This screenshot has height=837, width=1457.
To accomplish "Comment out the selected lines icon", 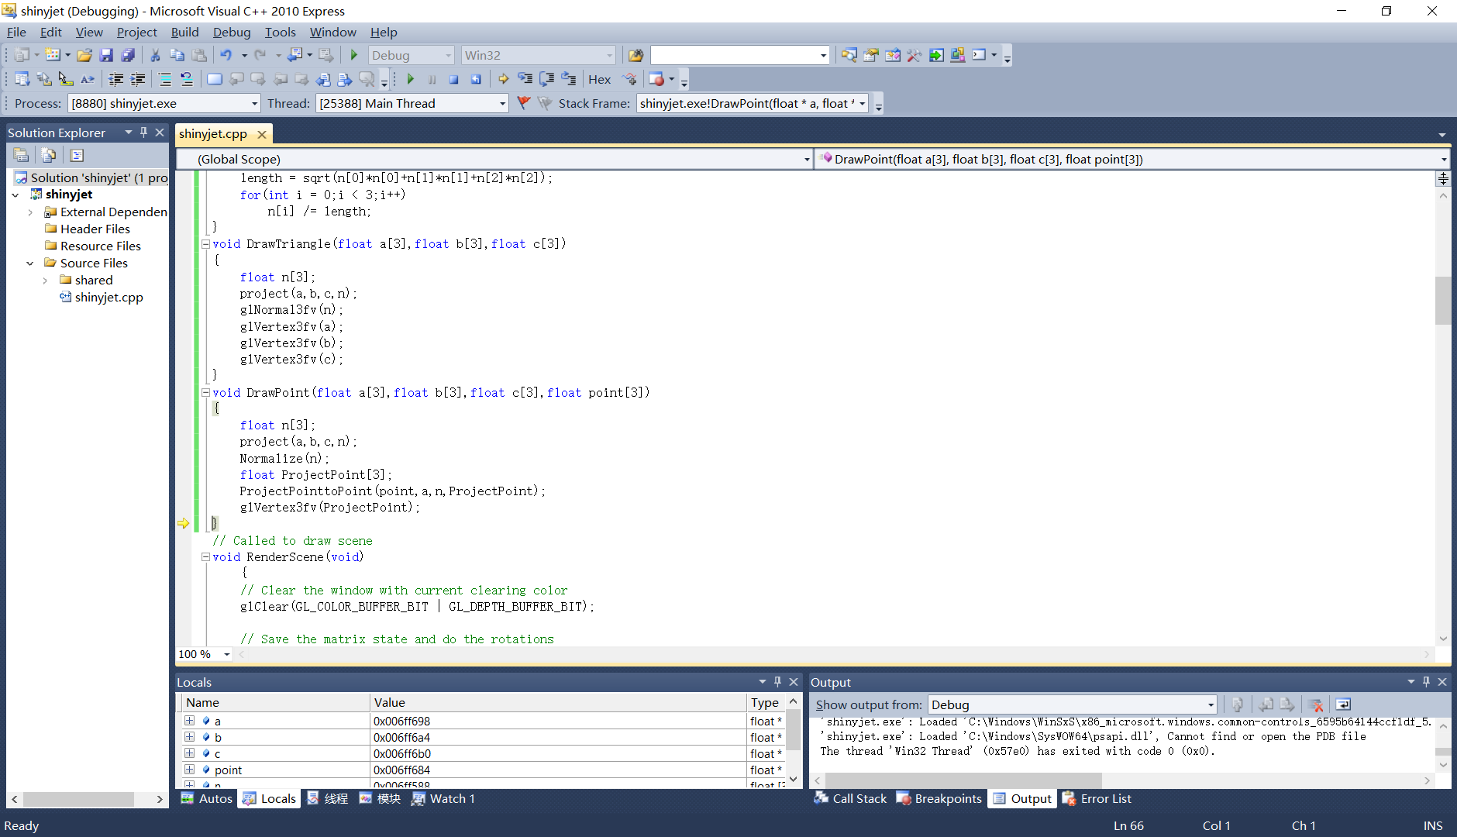I will tap(165, 79).
